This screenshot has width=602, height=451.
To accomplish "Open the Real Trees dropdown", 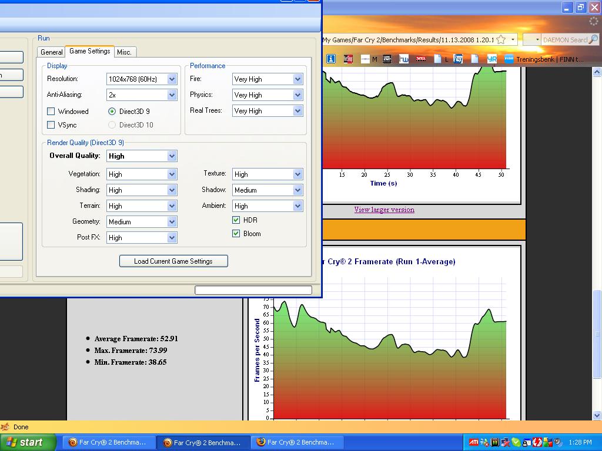I will click(x=267, y=111).
